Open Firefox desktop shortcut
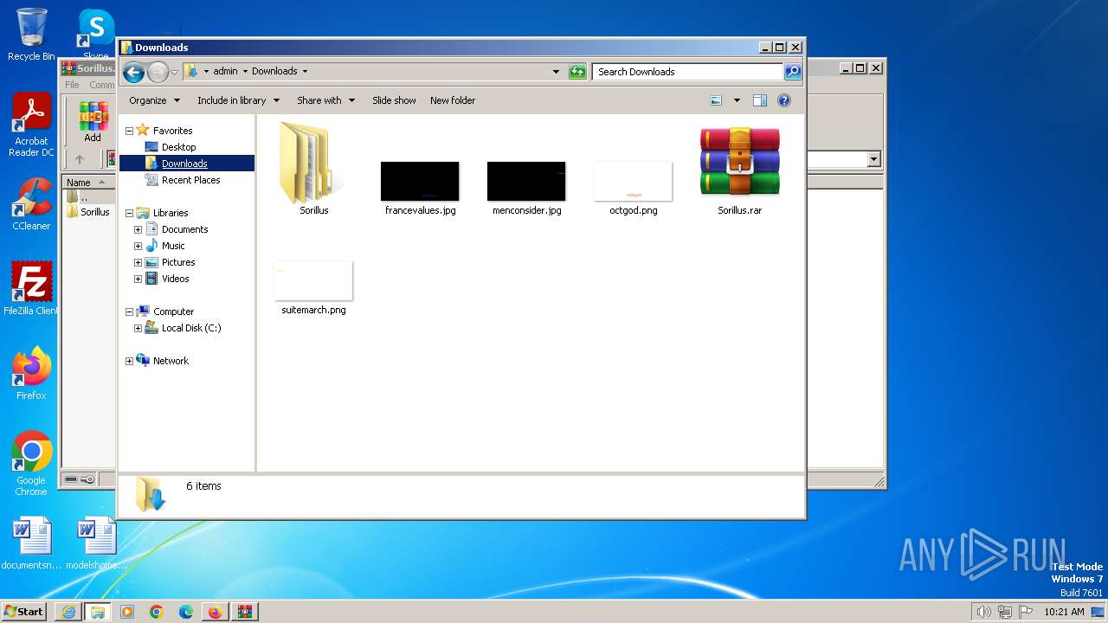This screenshot has width=1108, height=623. [x=31, y=374]
